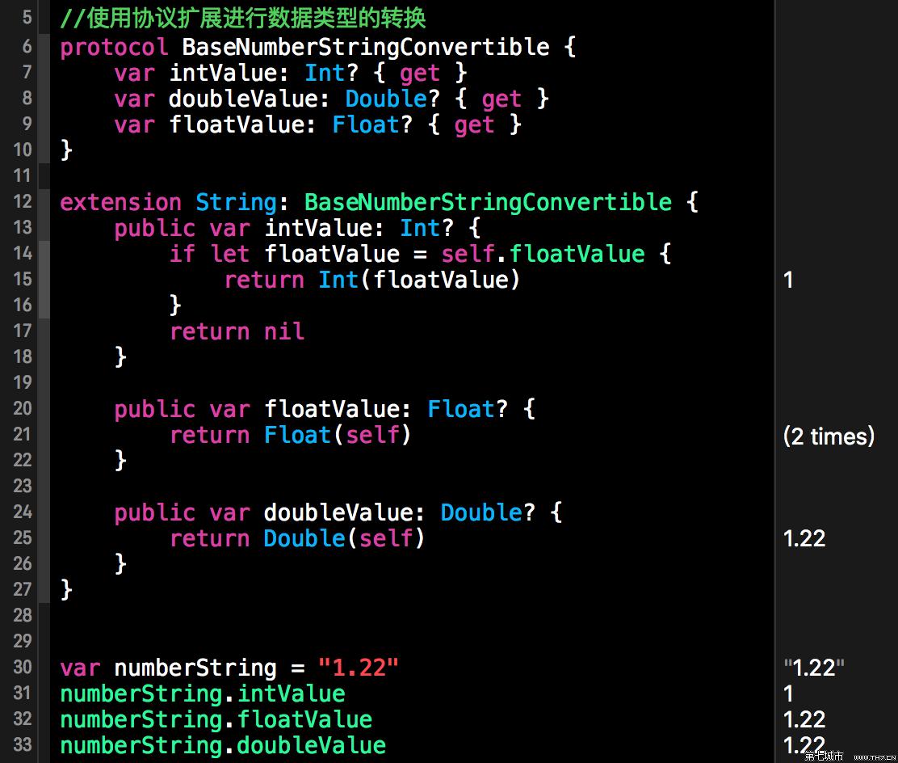Click the 'String' type on line 12
This screenshot has width=898, height=763.
(236, 202)
